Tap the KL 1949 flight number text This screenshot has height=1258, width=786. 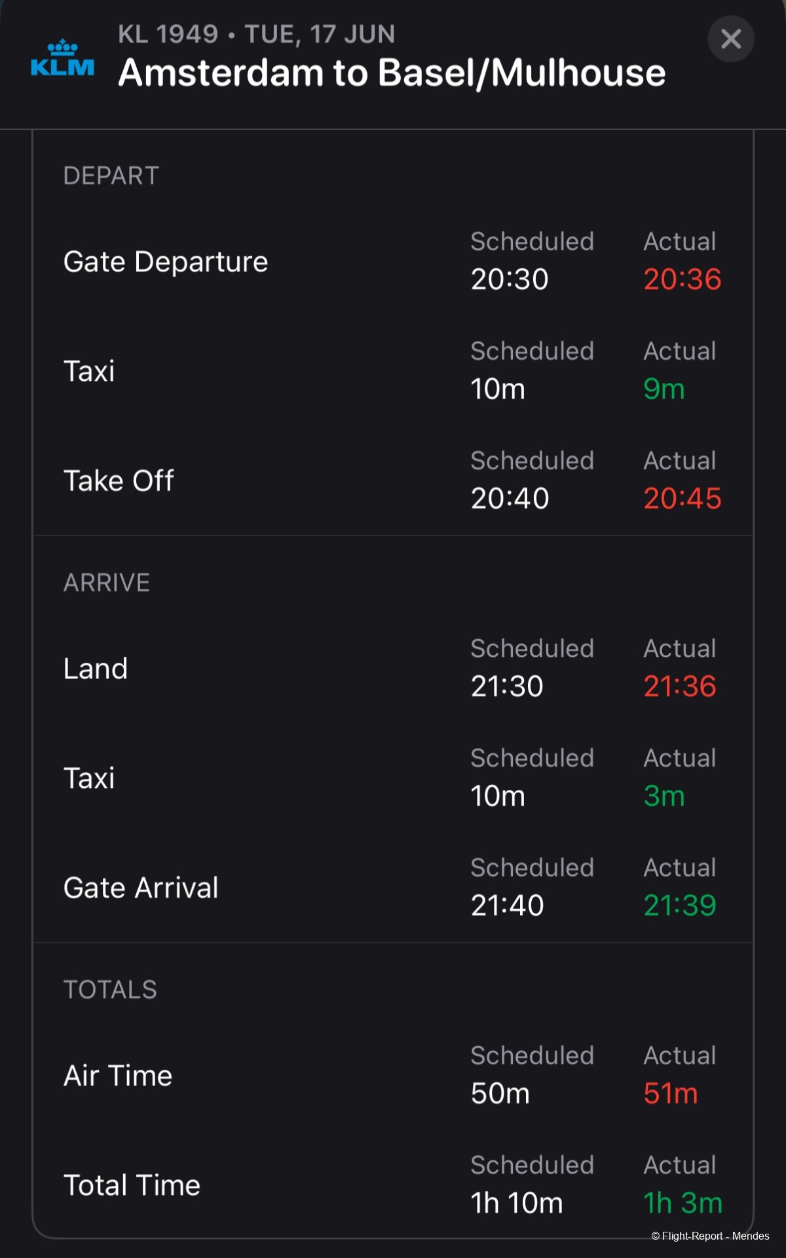coord(168,34)
